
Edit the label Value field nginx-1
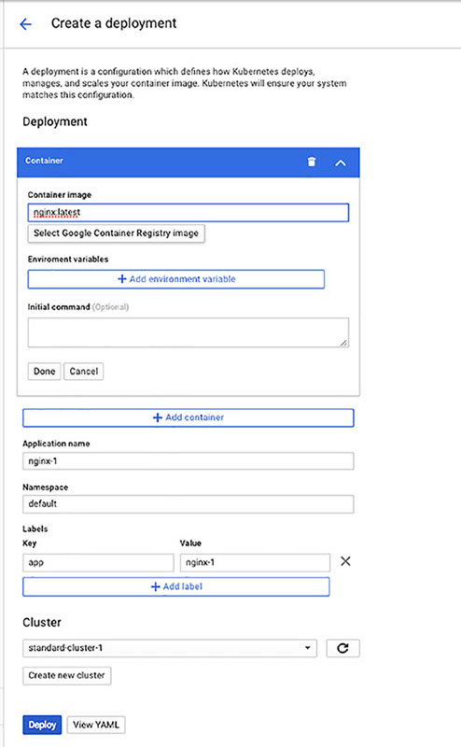coord(256,563)
